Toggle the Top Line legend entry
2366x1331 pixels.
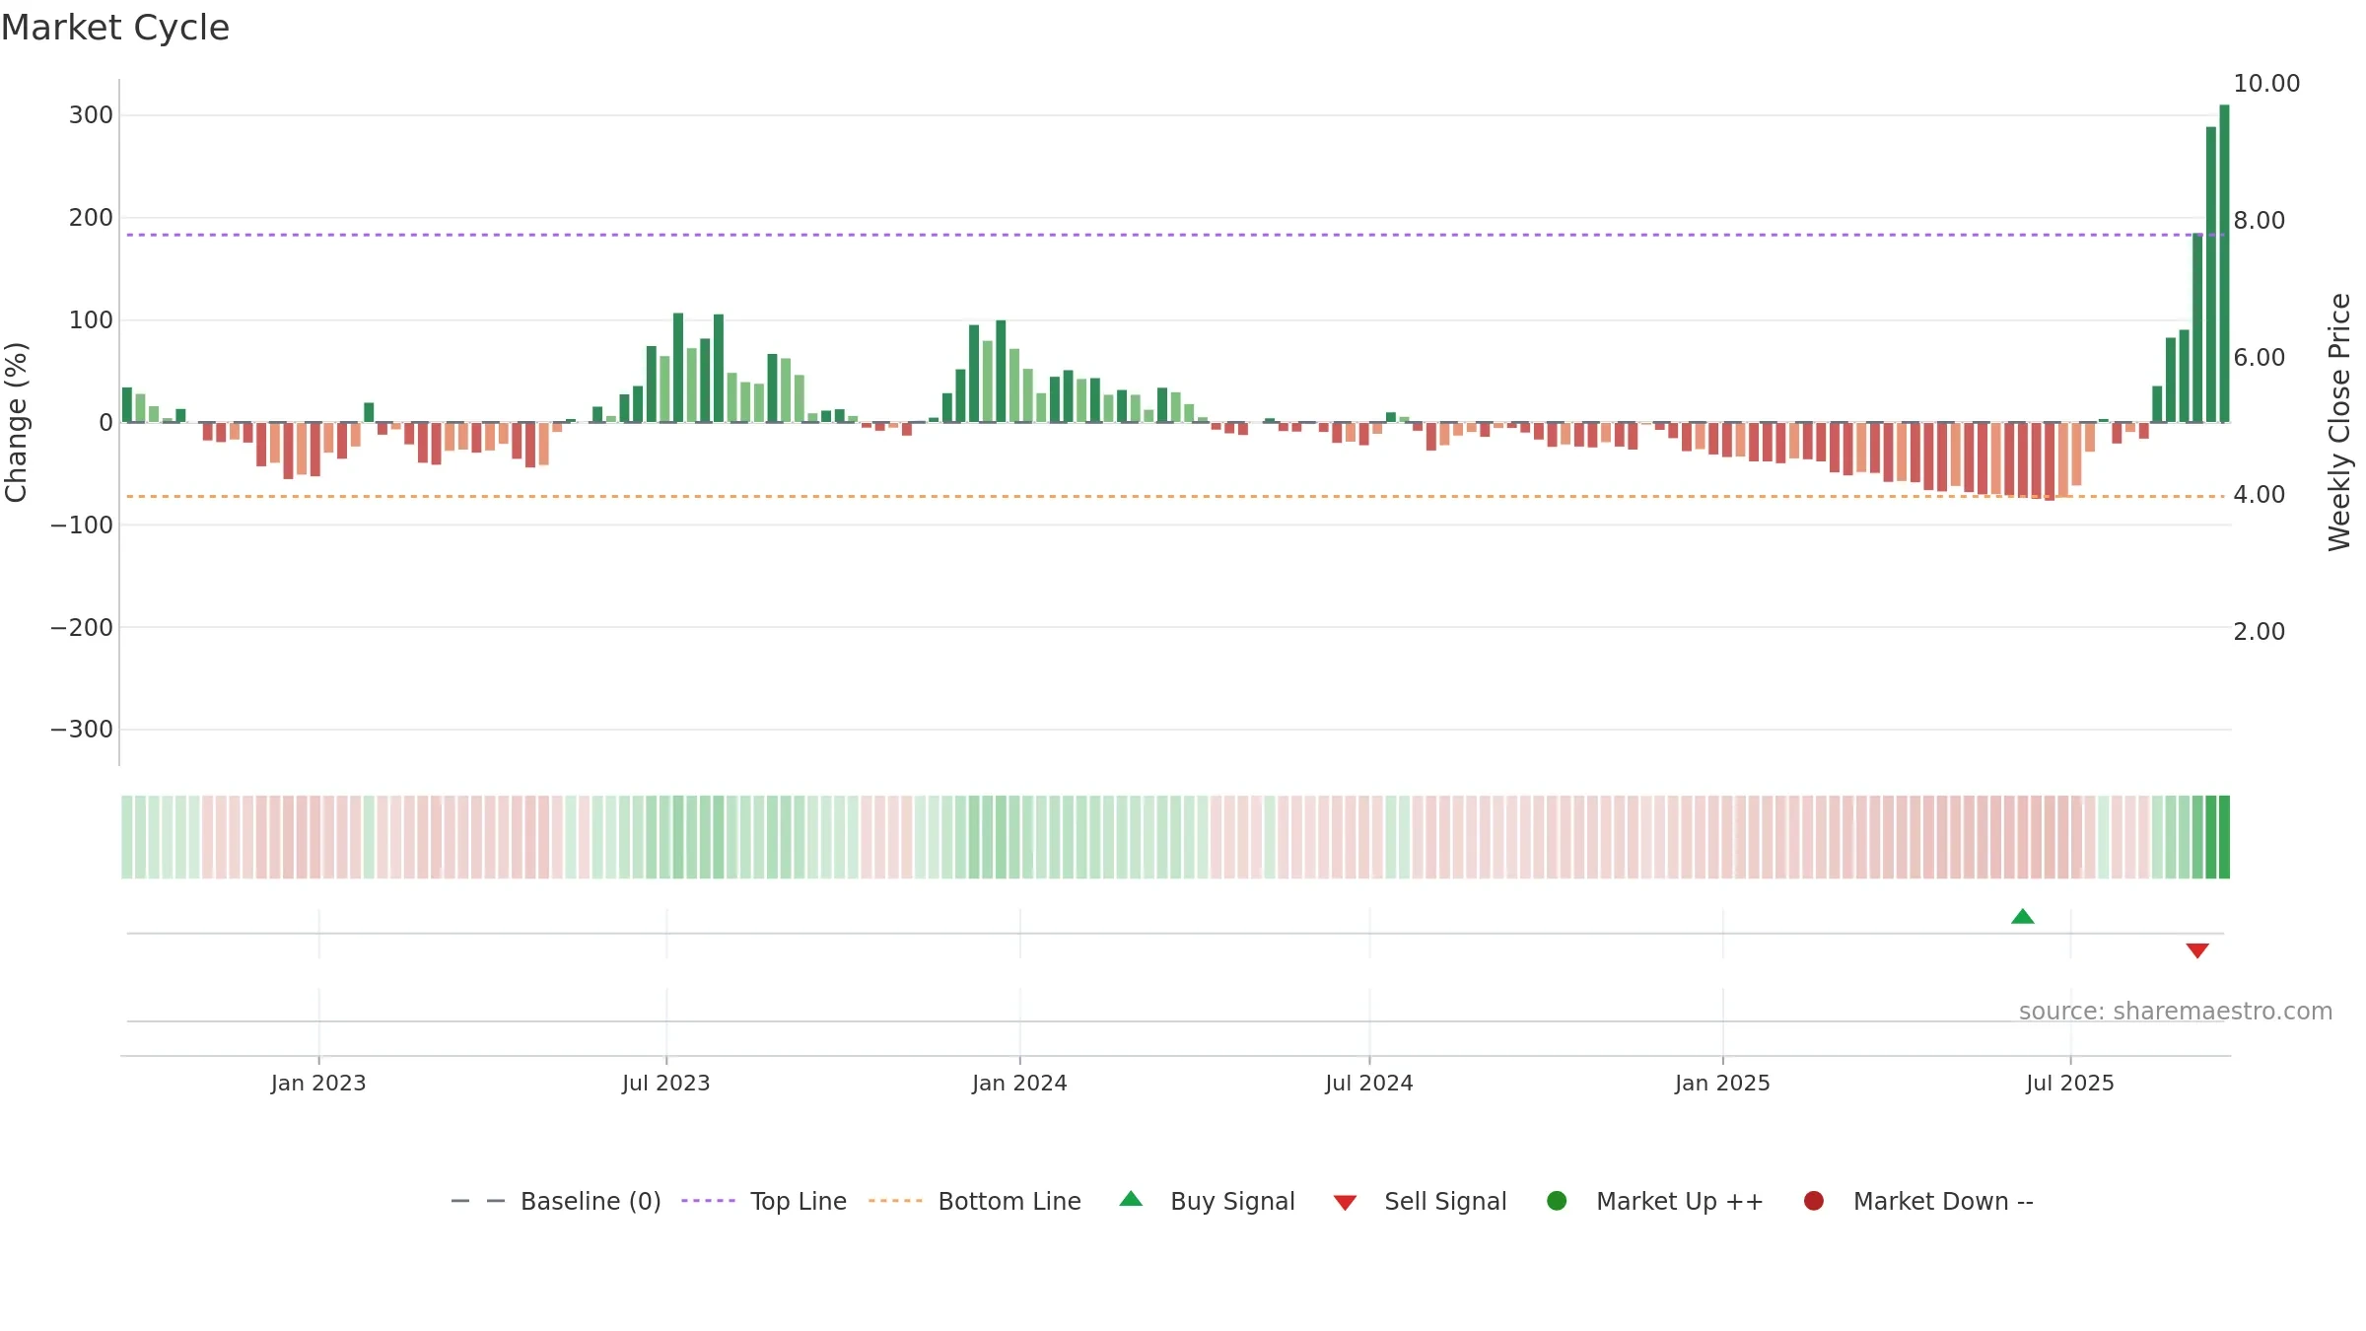(764, 1201)
